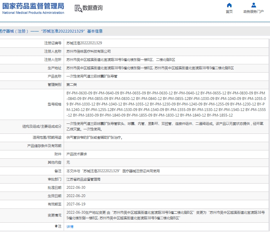Click approval date 2022-06-30
The height and width of the screenshot is (232, 270).
coord(76,187)
